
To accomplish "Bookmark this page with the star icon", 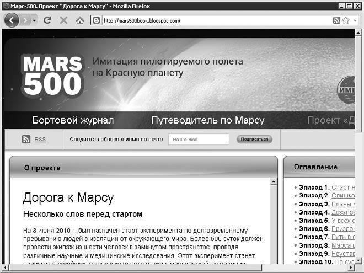I will 346,20.
